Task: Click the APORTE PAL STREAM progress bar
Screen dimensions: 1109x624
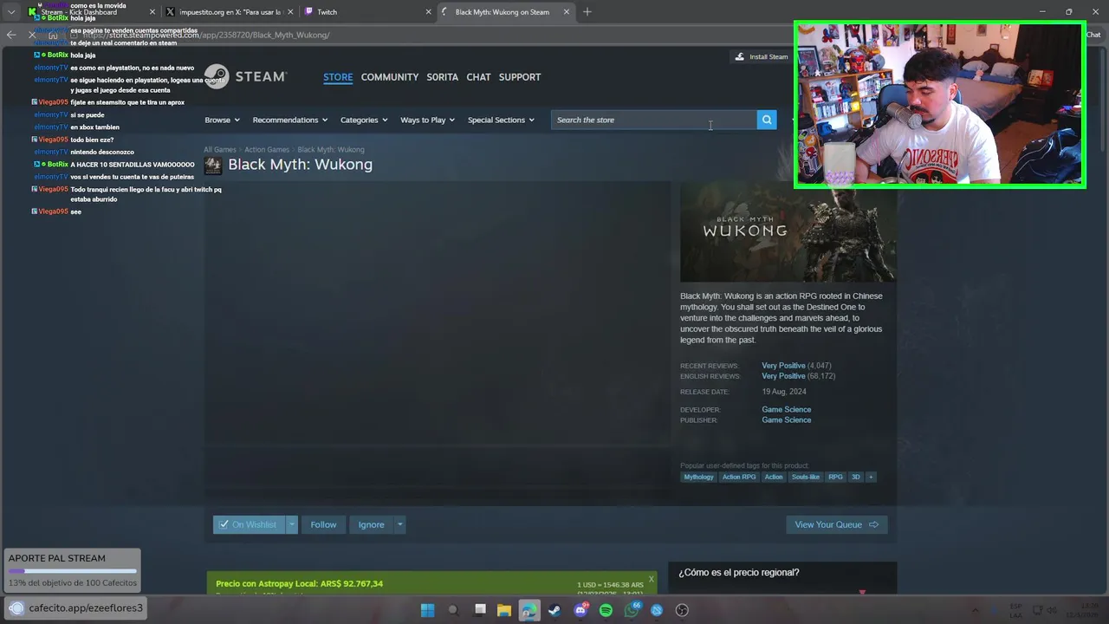Action: [73, 571]
